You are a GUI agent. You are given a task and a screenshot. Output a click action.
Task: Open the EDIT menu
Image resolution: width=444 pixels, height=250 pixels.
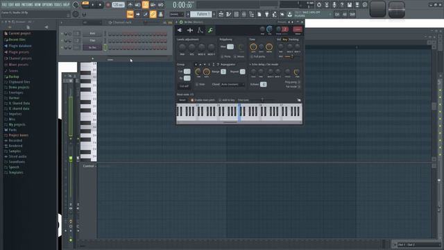[11, 5]
